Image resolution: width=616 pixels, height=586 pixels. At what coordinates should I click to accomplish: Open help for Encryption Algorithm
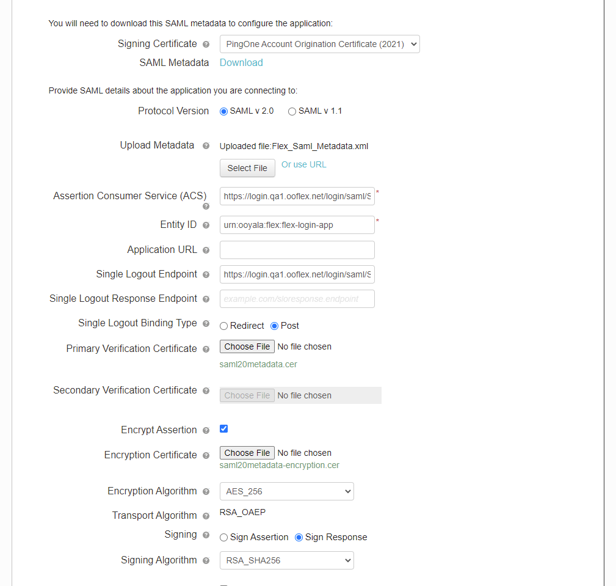(x=206, y=491)
